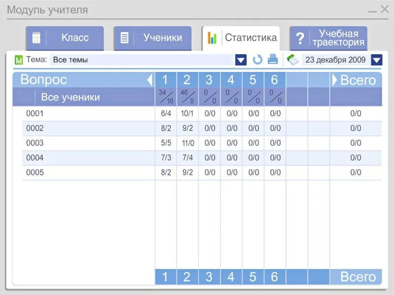Click question column header 3
The image size is (394, 295).
coord(209,80)
